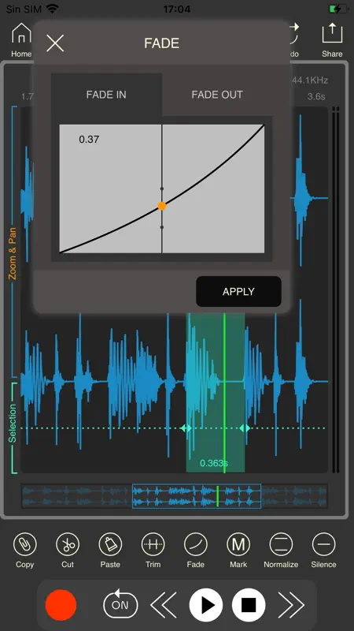Click the waveform overview minimap viewport

tap(197, 496)
